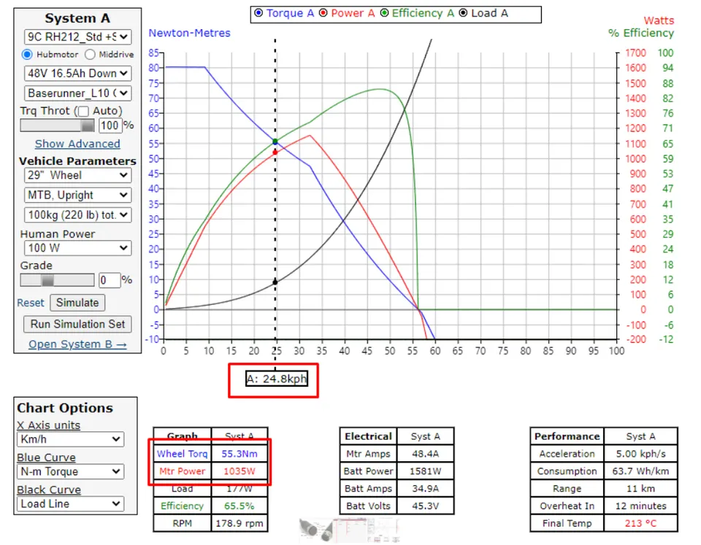Click the X Axis units link
Screen dimensions: 701x545
coord(49,425)
